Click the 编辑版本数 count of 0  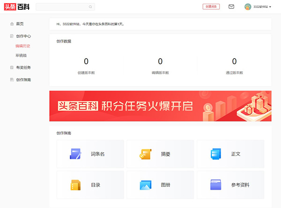pyautogui.click(x=160, y=61)
